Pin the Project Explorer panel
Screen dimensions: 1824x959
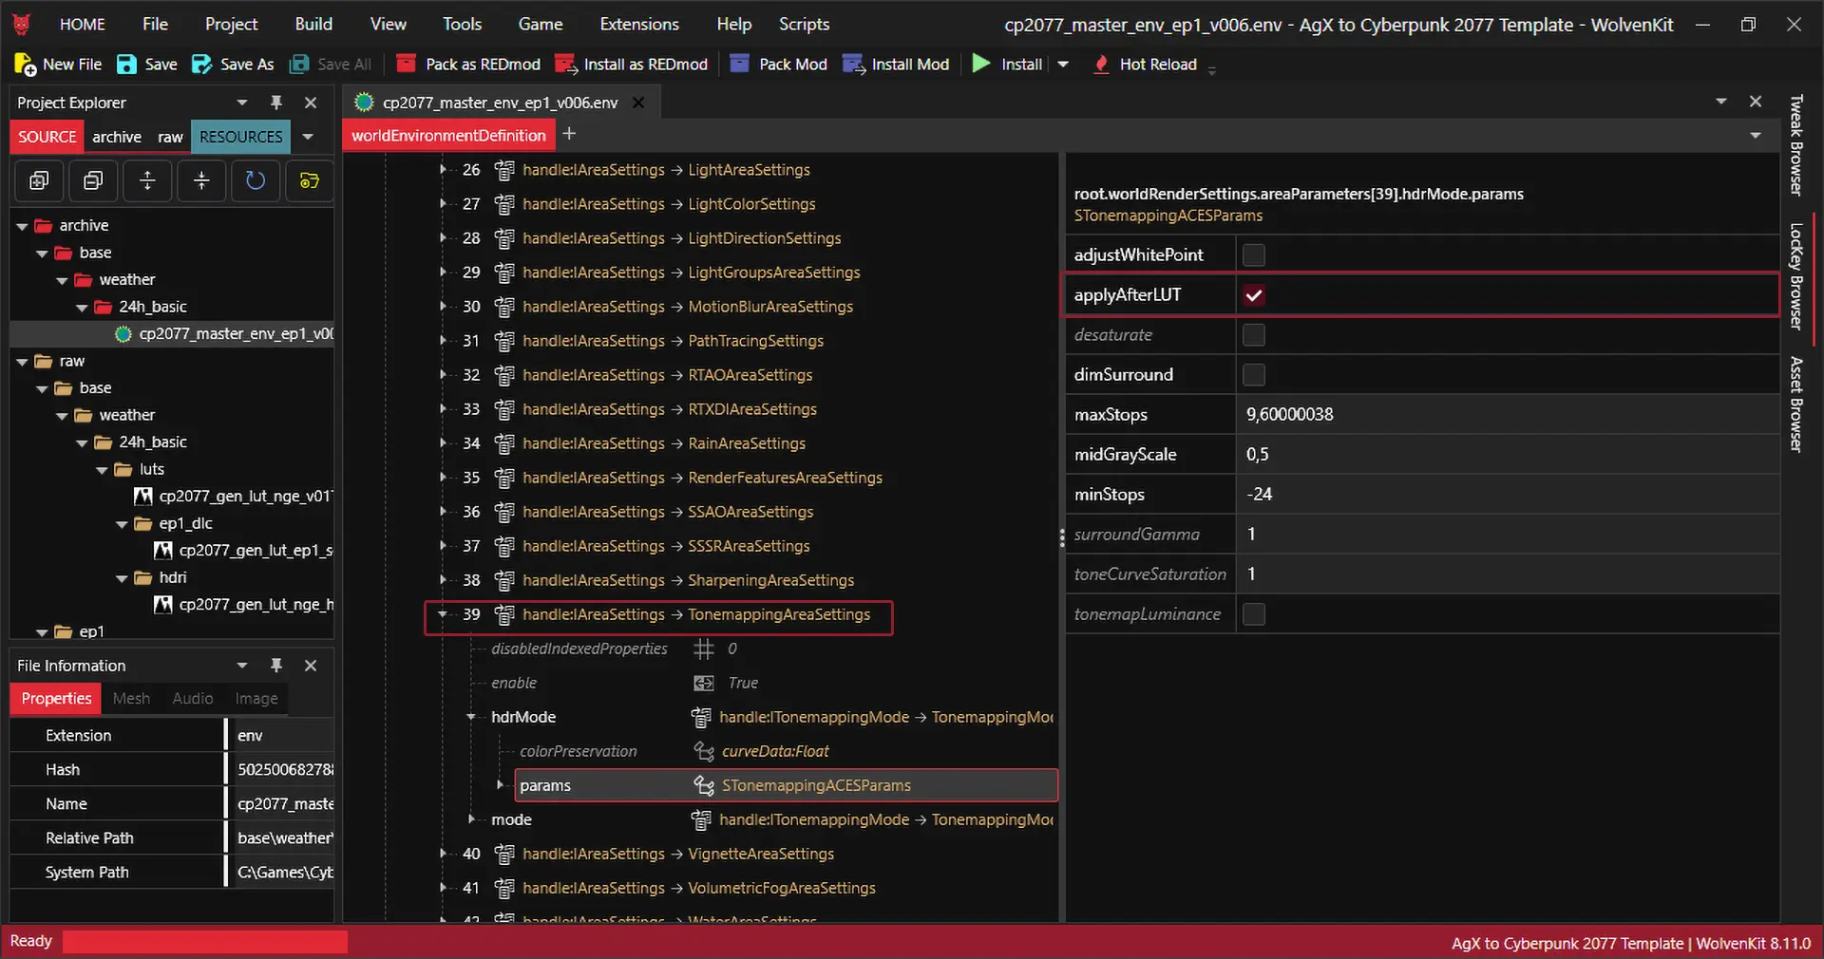pos(276,103)
